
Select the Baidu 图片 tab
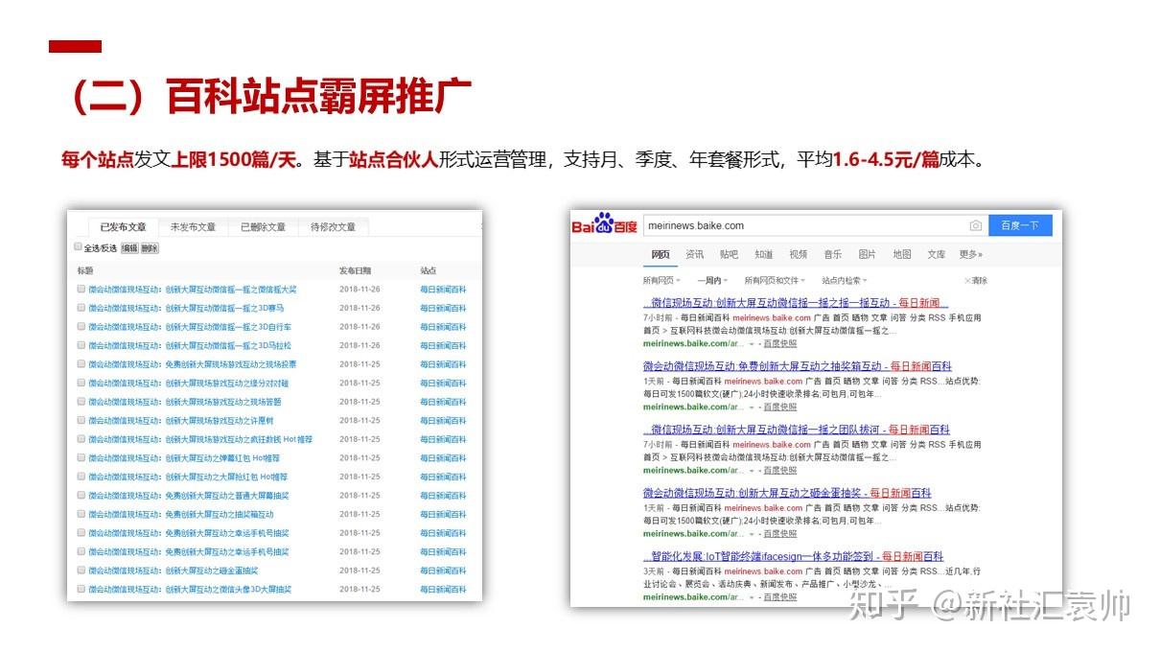click(867, 254)
